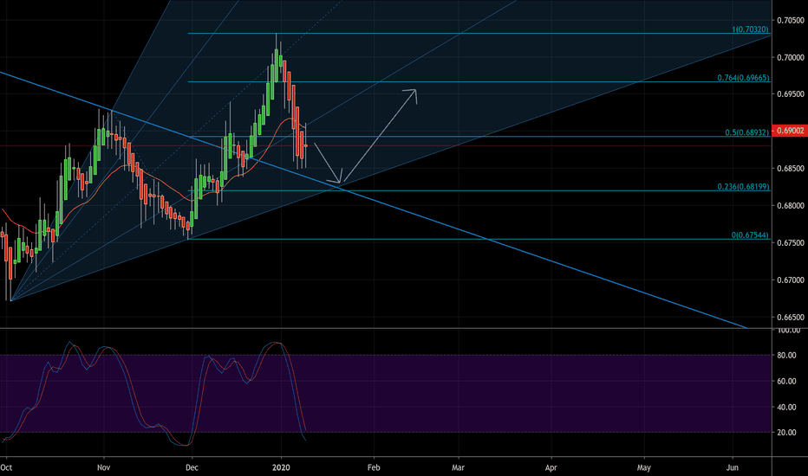This screenshot has height=476, width=808.
Task: Click the Oct label on time axis
Action: 6,467
